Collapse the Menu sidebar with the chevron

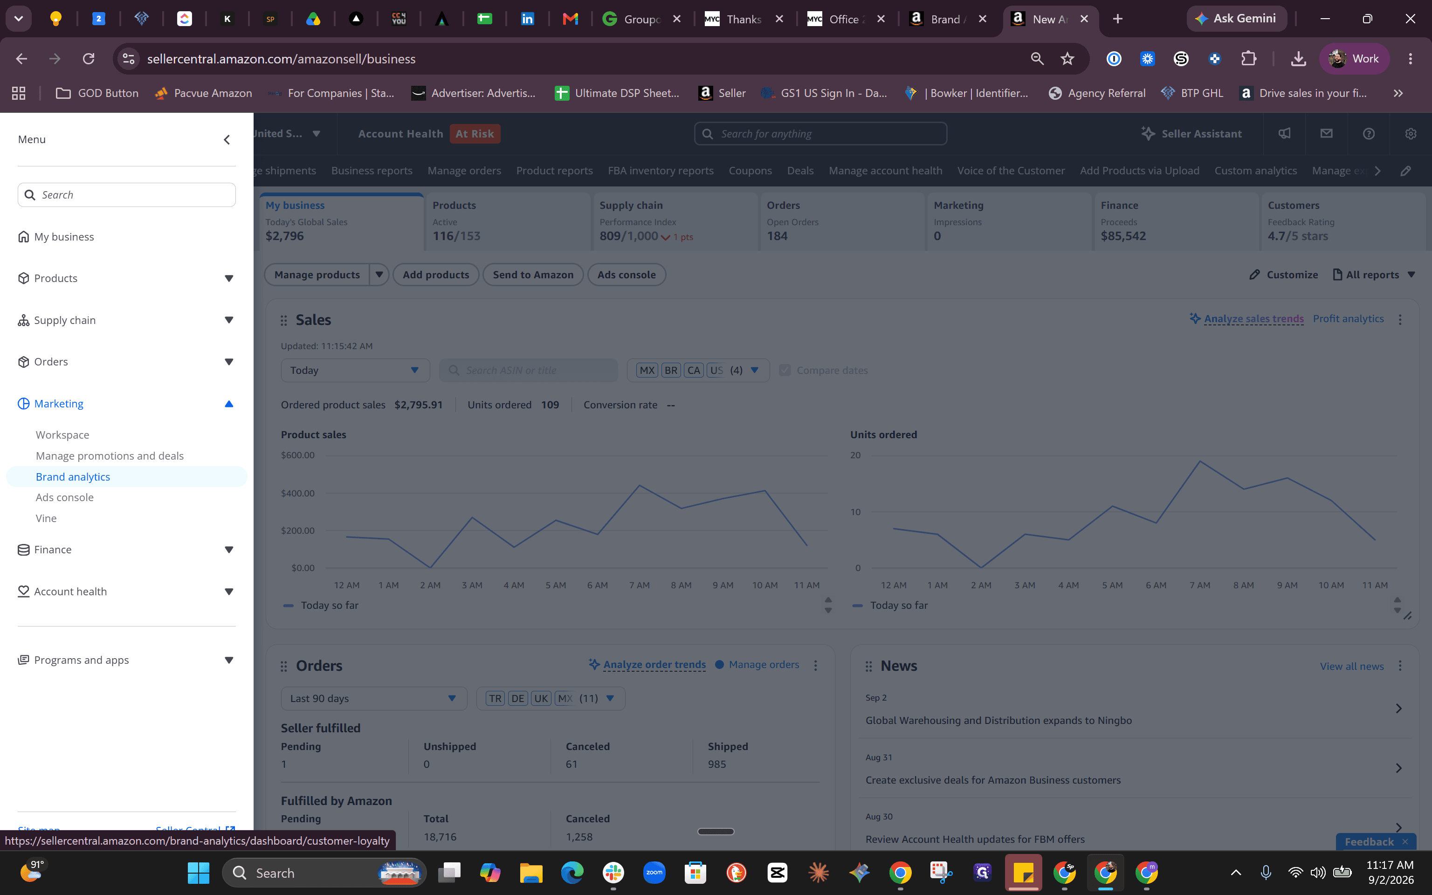[227, 140]
